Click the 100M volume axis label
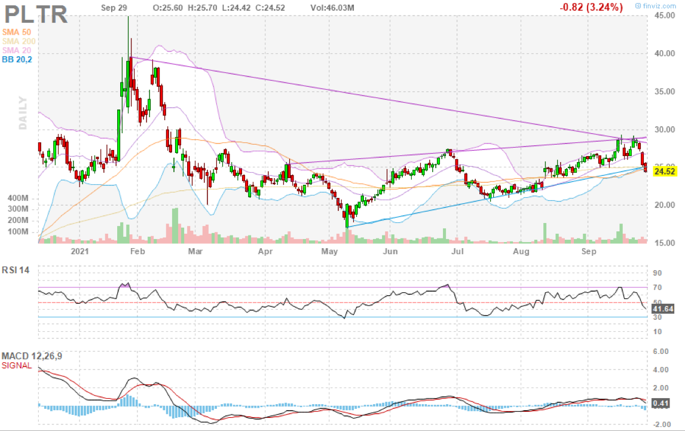 pos(18,232)
